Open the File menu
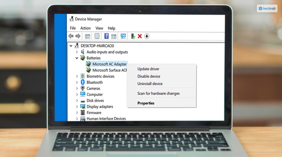Image resolution: width=282 pixels, height=157 pixels. pyautogui.click(x=73, y=28)
